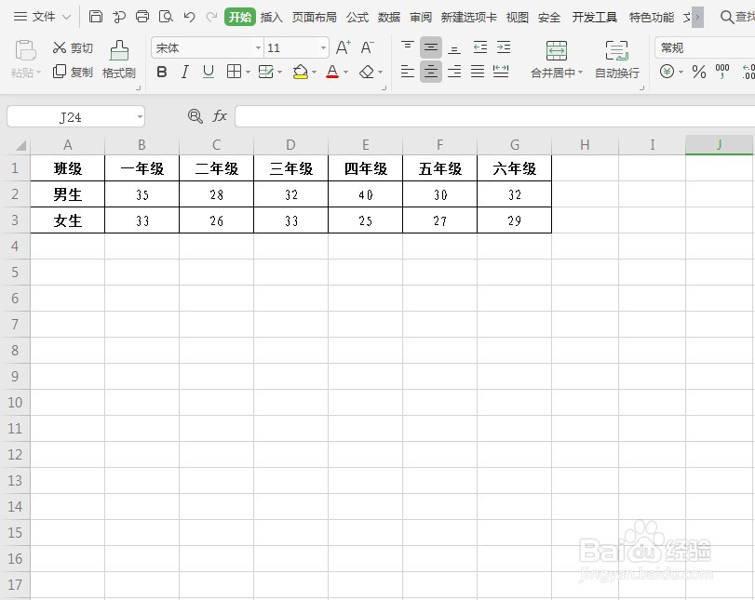
Task: Apply thousands separator (000) format
Action: pyautogui.click(x=722, y=72)
